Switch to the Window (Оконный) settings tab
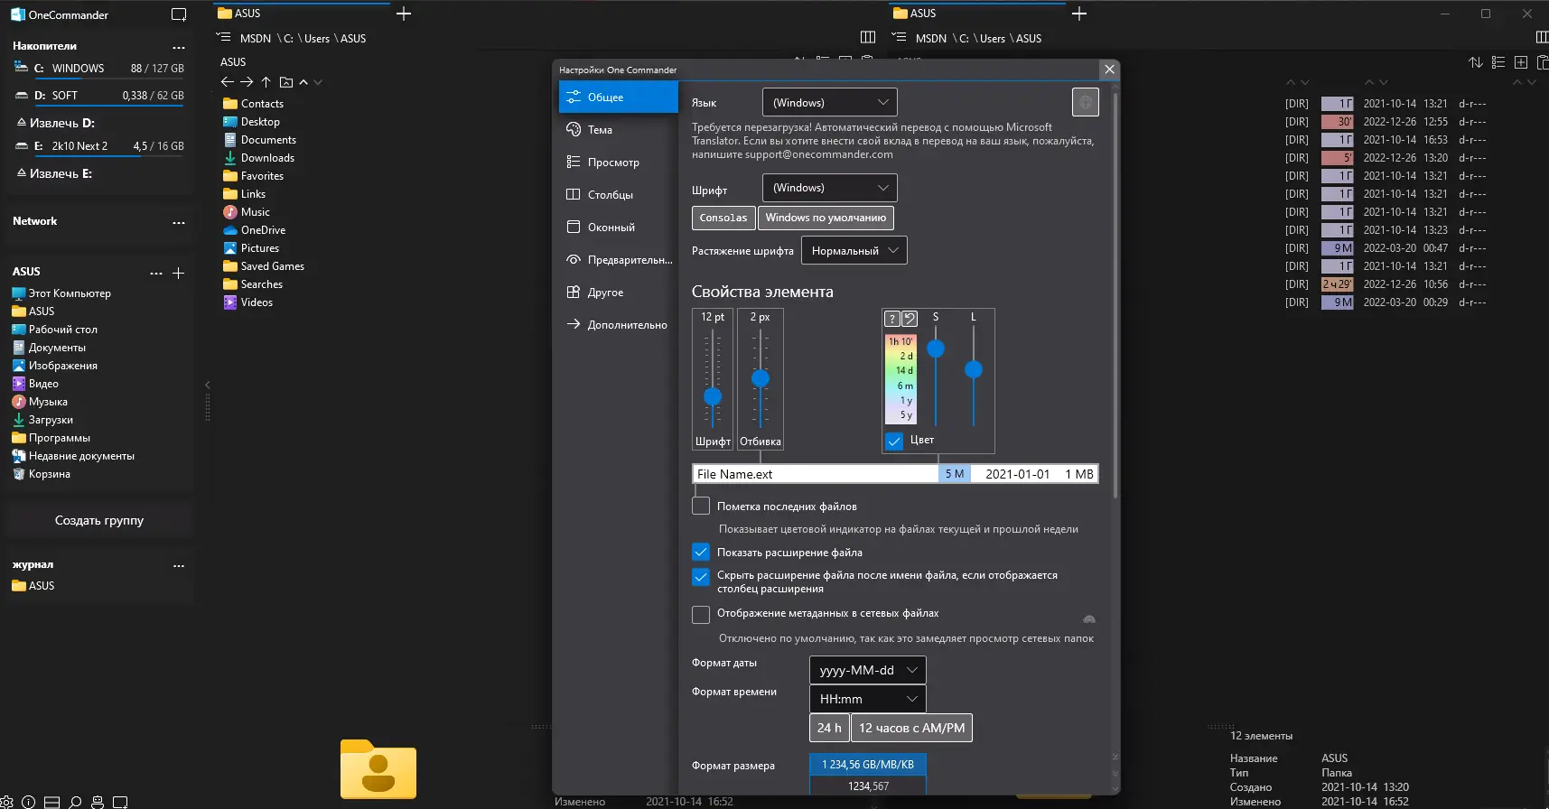Viewport: 1549px width, 809px height. 619,227
